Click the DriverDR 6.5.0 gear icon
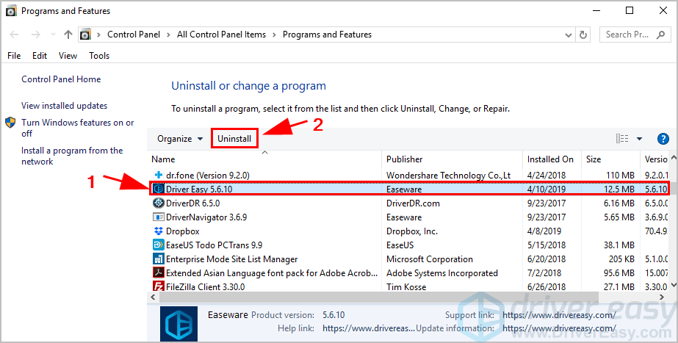This screenshot has height=343, width=678. click(x=159, y=203)
